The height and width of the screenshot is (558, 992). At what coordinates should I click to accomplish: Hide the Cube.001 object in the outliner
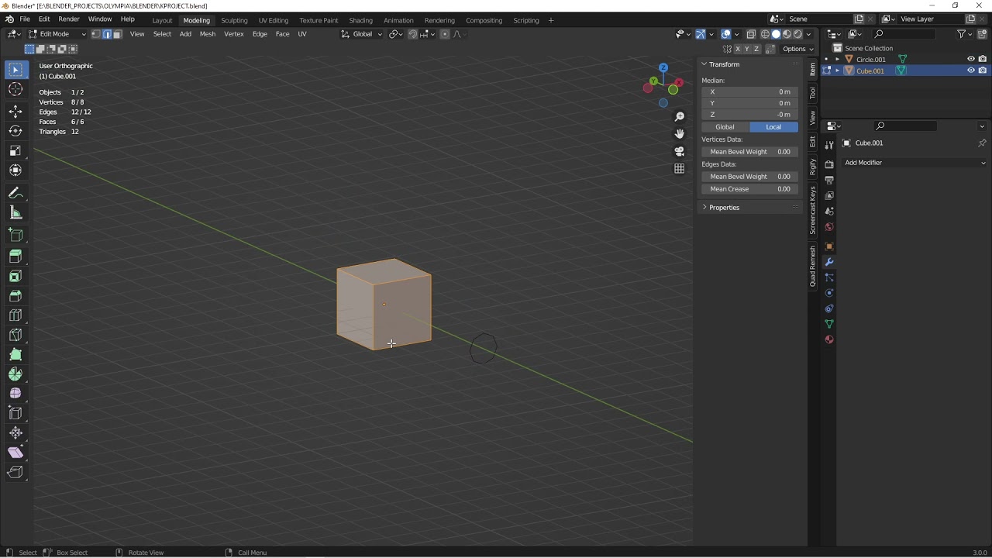pyautogui.click(x=970, y=71)
